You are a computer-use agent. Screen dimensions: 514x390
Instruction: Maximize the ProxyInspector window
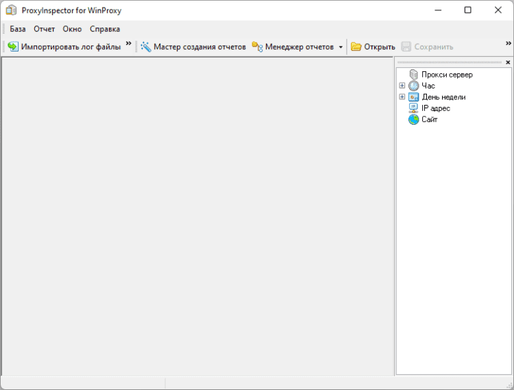pyautogui.click(x=468, y=10)
